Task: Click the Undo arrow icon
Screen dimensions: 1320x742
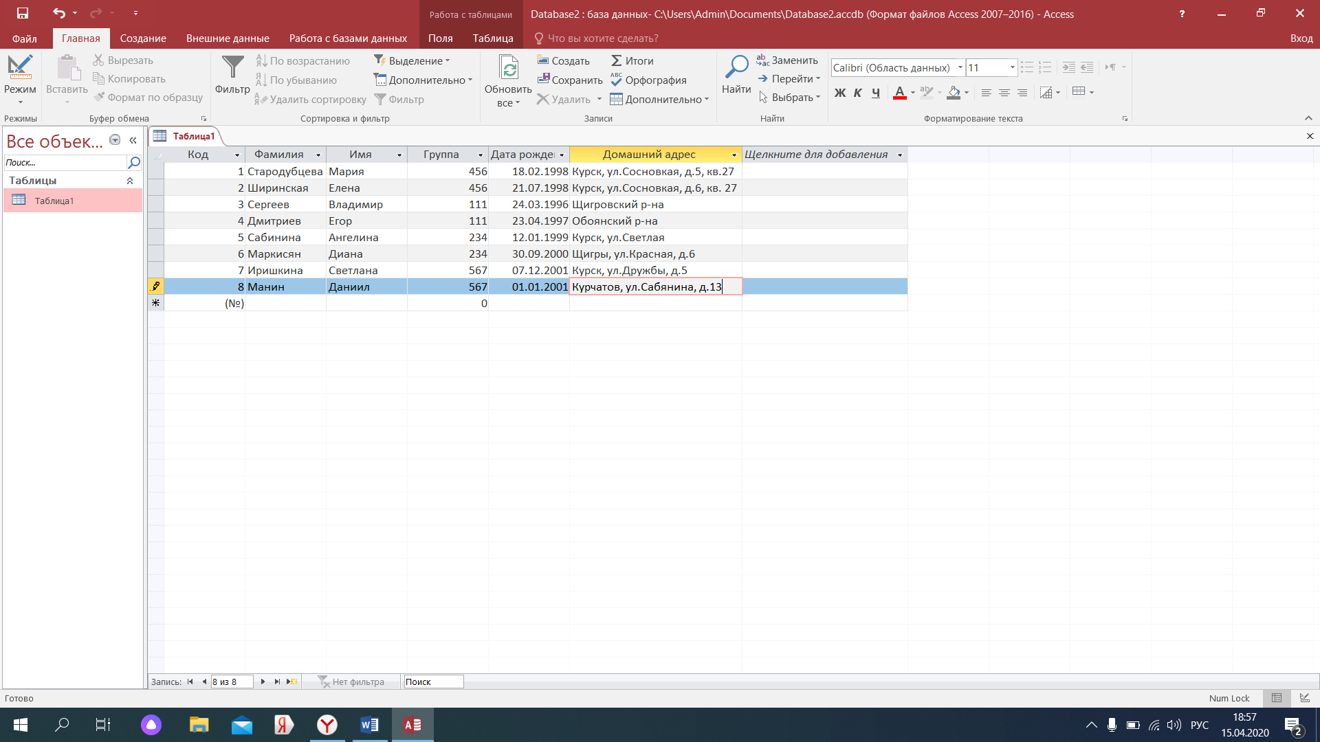Action: pyautogui.click(x=59, y=13)
